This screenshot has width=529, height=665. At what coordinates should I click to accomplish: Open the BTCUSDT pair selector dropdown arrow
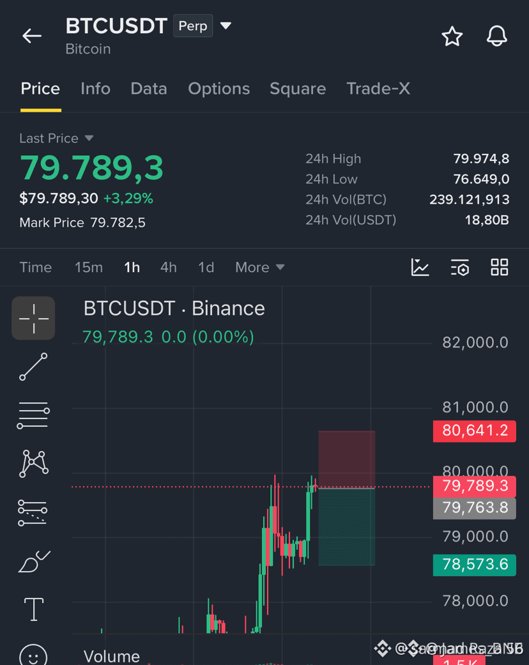pos(226,26)
